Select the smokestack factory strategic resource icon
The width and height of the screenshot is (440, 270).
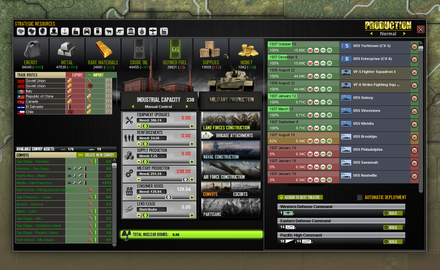point(76,31)
